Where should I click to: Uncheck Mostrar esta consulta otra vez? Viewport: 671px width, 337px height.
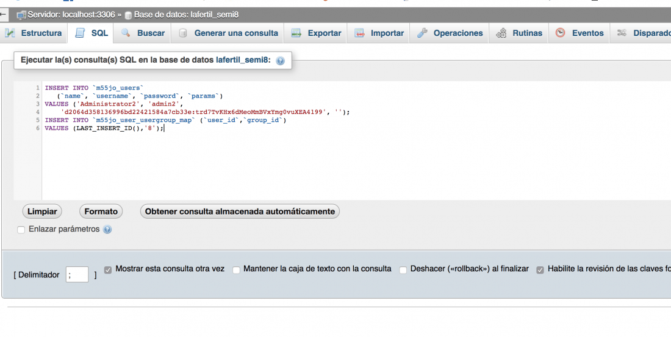click(x=108, y=270)
